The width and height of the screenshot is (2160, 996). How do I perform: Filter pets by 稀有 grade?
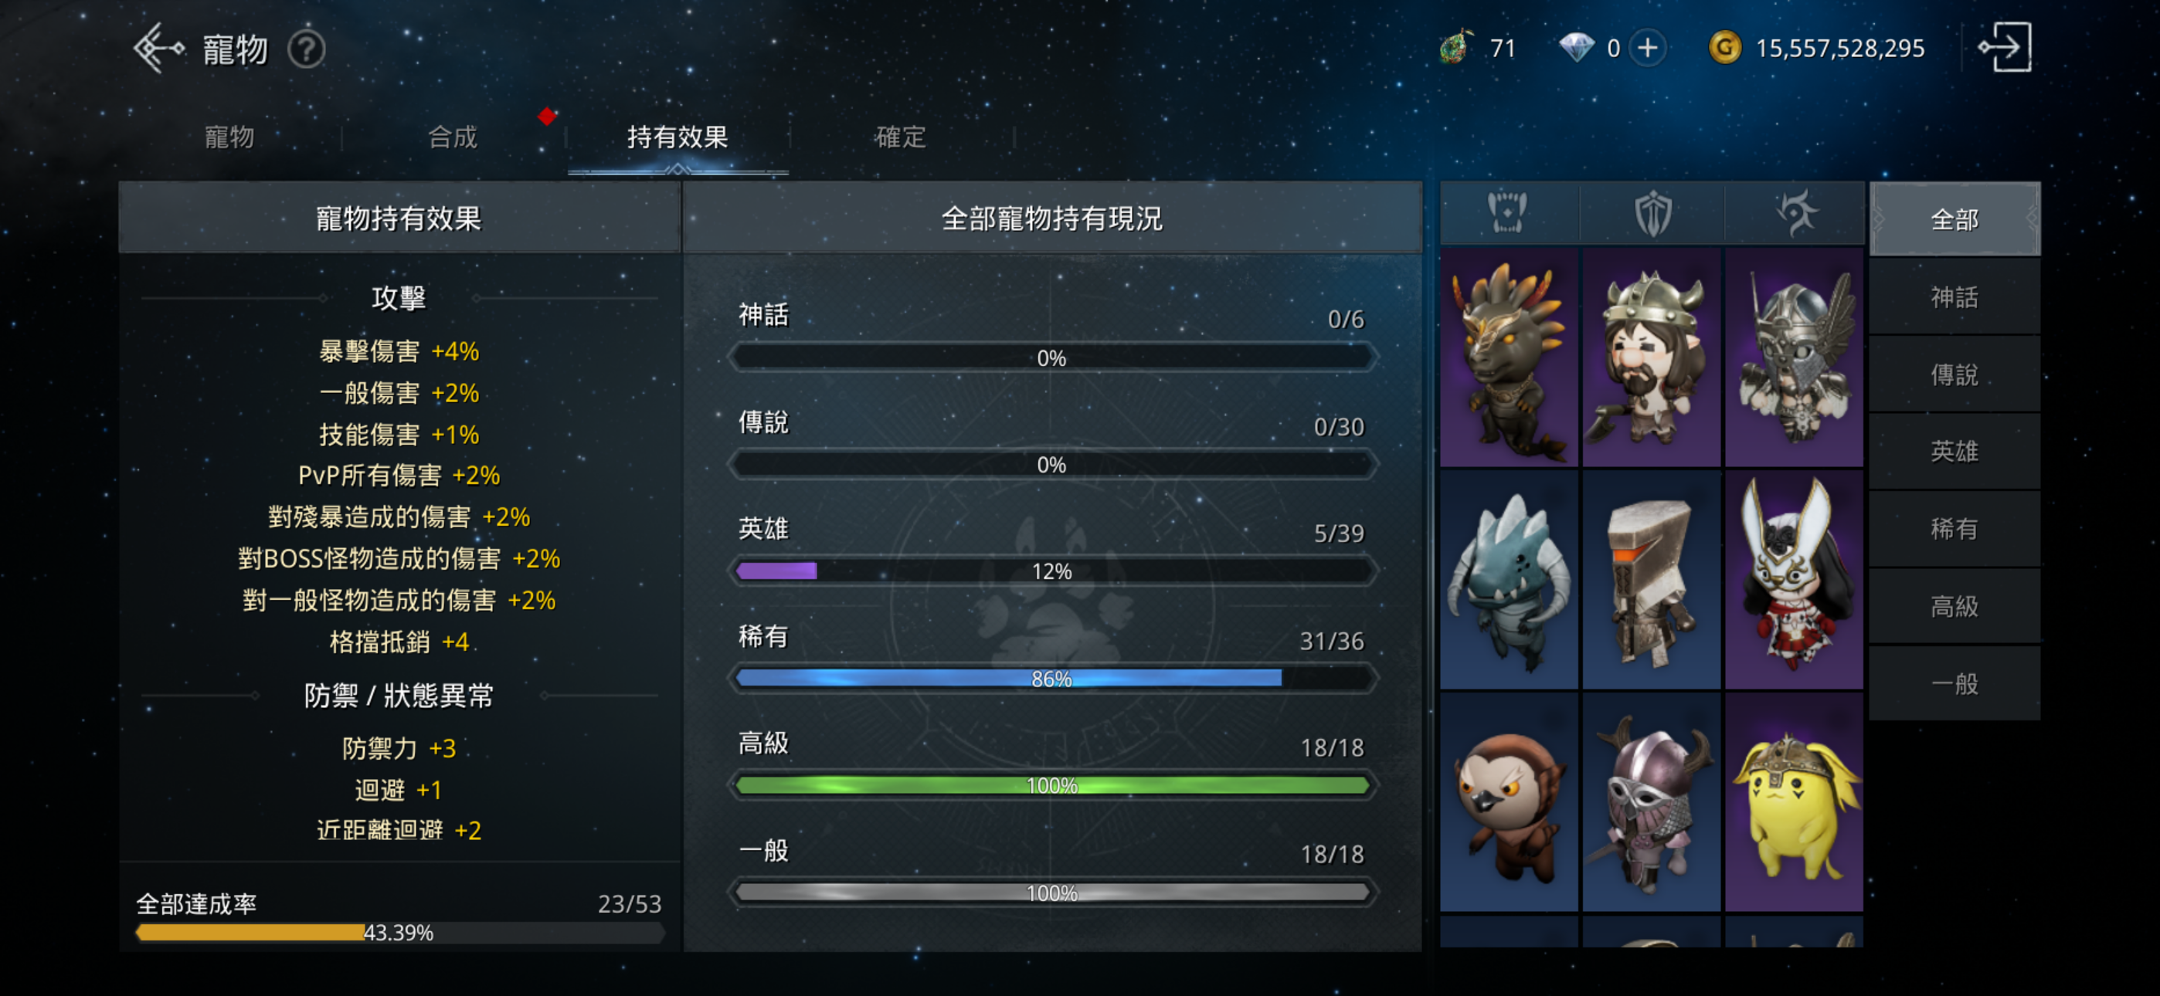coord(1955,528)
